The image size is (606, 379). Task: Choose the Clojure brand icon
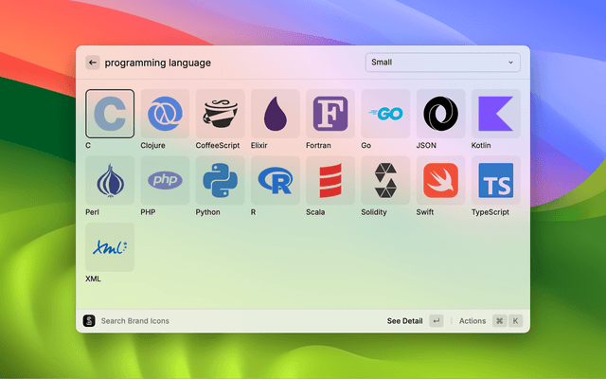pos(165,114)
